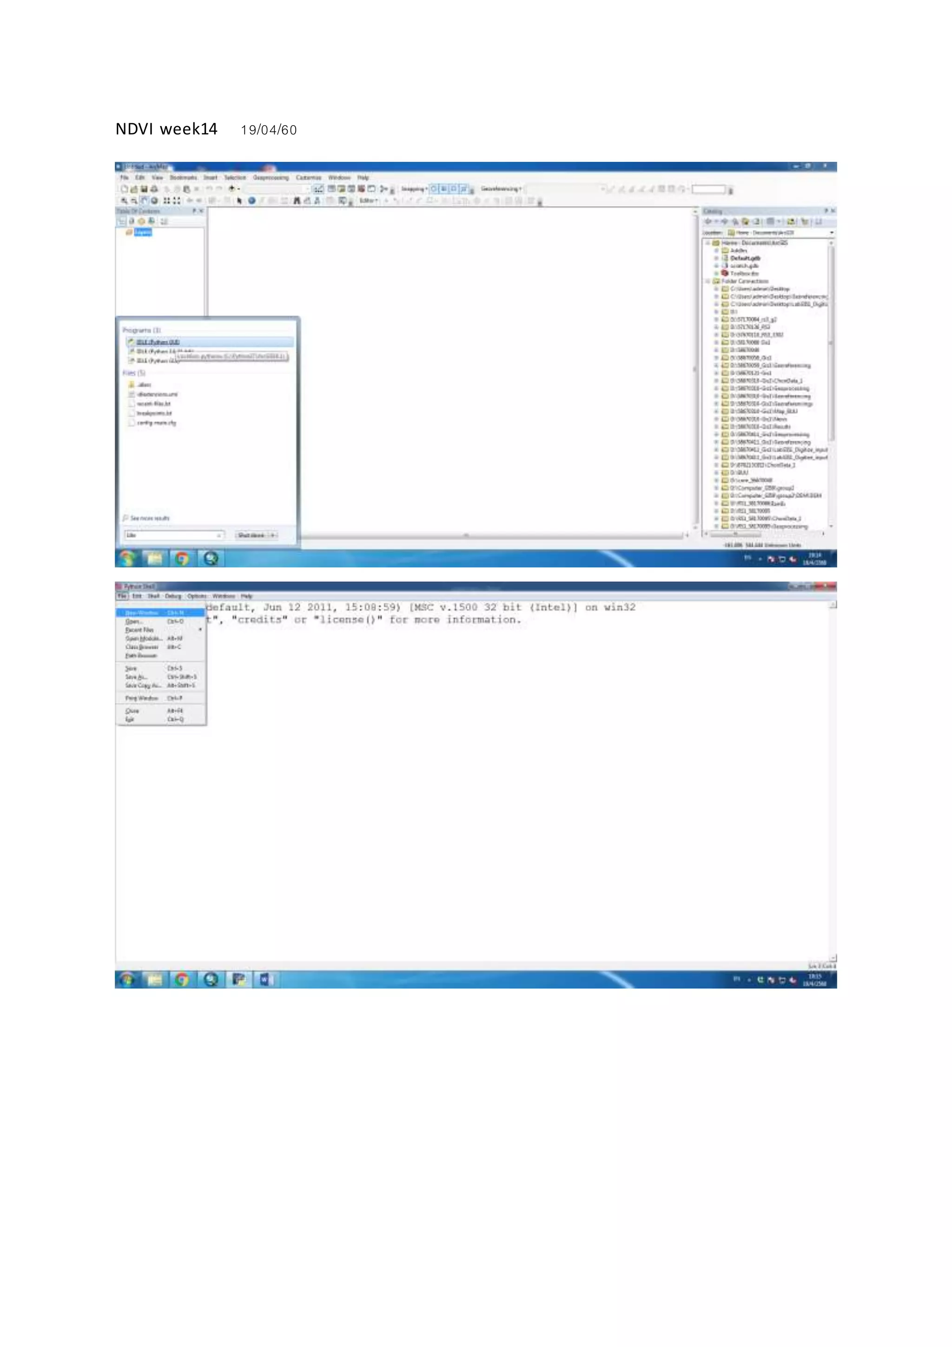This screenshot has width=952, height=1347.
Task: Collapse the Folder Connections tree node
Action: click(x=708, y=281)
